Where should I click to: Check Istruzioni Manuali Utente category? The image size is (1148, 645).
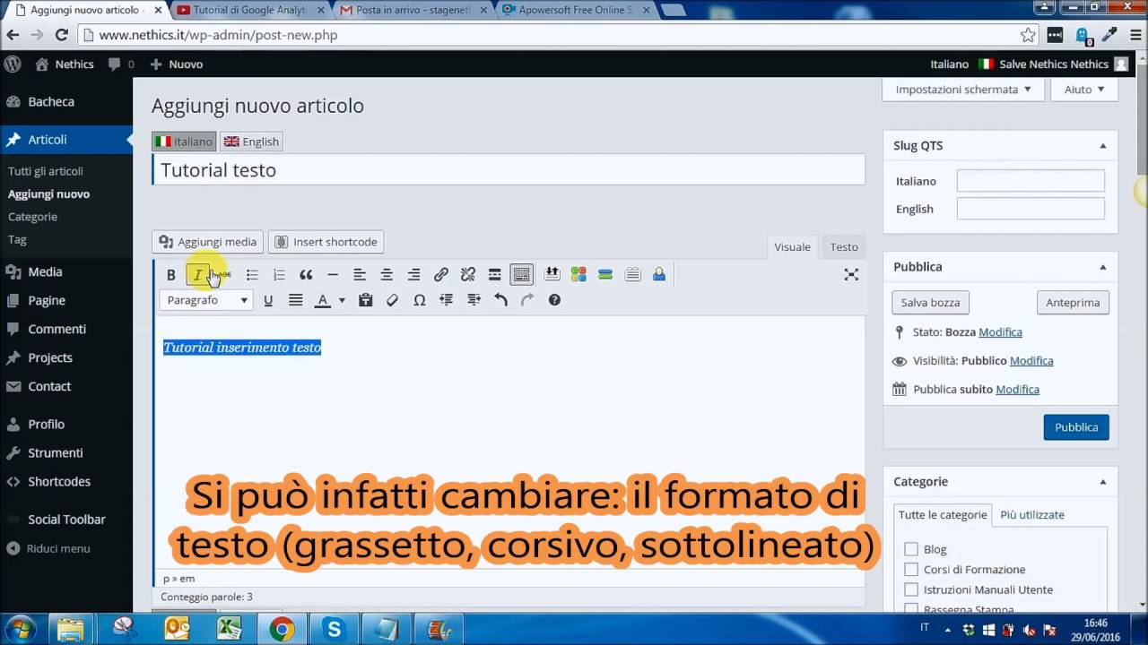pos(911,589)
